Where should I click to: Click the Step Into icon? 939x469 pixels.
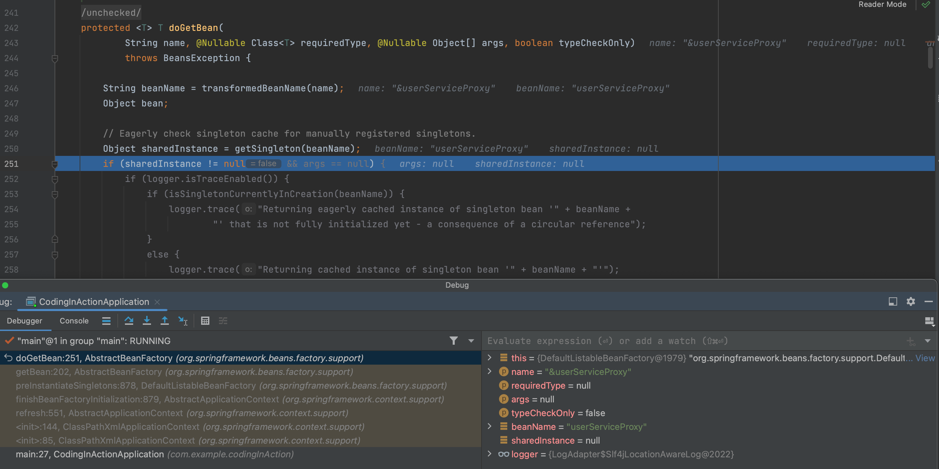(147, 321)
